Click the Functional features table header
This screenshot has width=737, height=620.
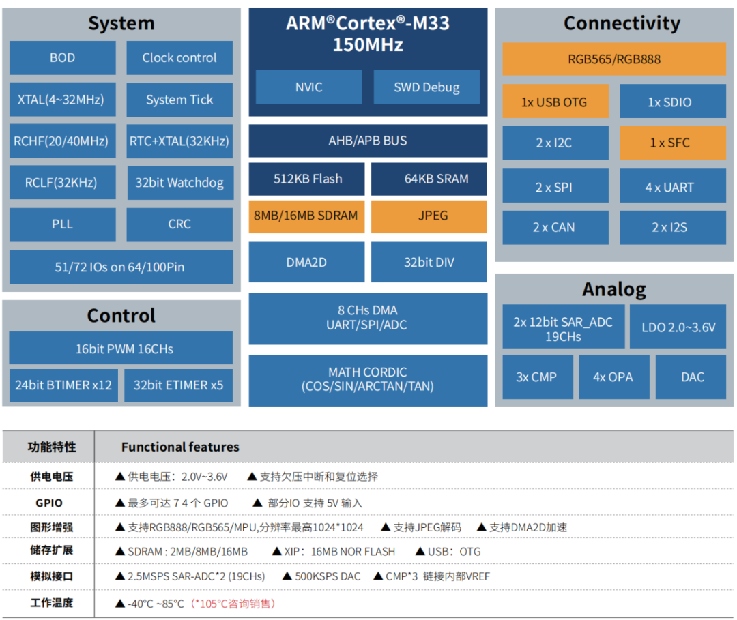pos(180,447)
